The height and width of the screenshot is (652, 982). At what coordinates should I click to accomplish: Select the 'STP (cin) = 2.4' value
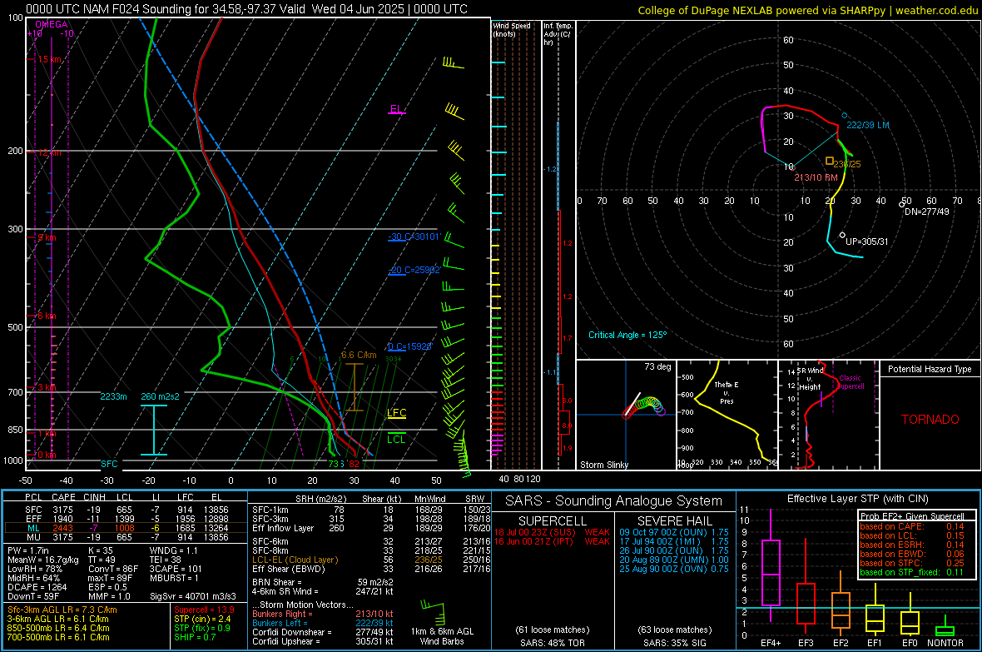click(202, 619)
